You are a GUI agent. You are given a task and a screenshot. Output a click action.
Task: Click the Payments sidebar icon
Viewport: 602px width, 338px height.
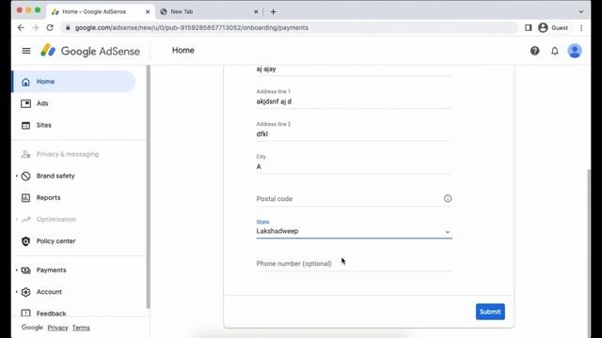[25, 270]
